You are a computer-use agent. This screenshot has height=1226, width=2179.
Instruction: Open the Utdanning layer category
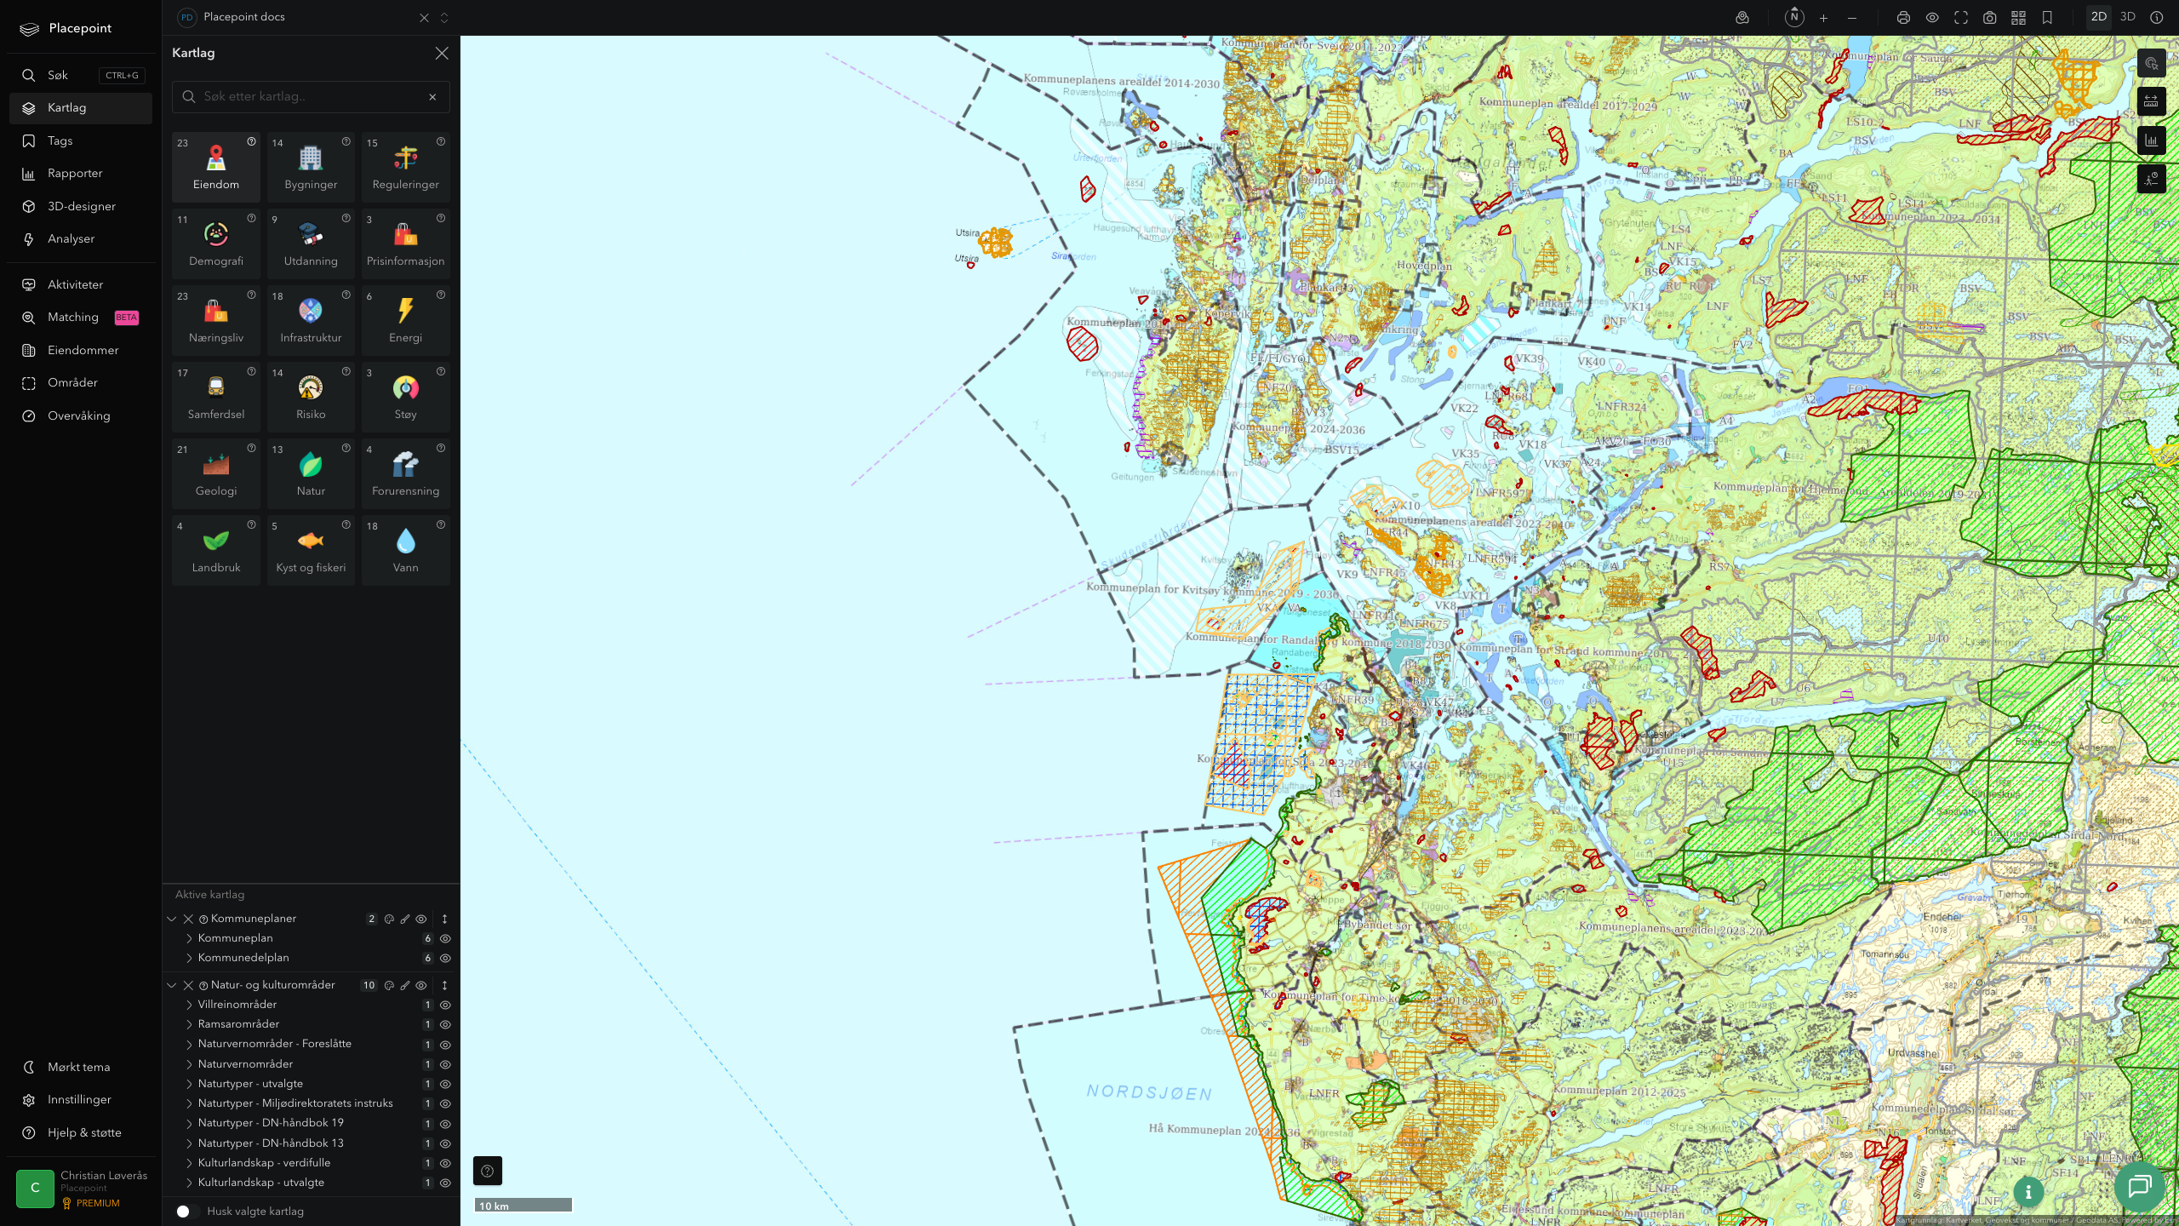pos(311,243)
